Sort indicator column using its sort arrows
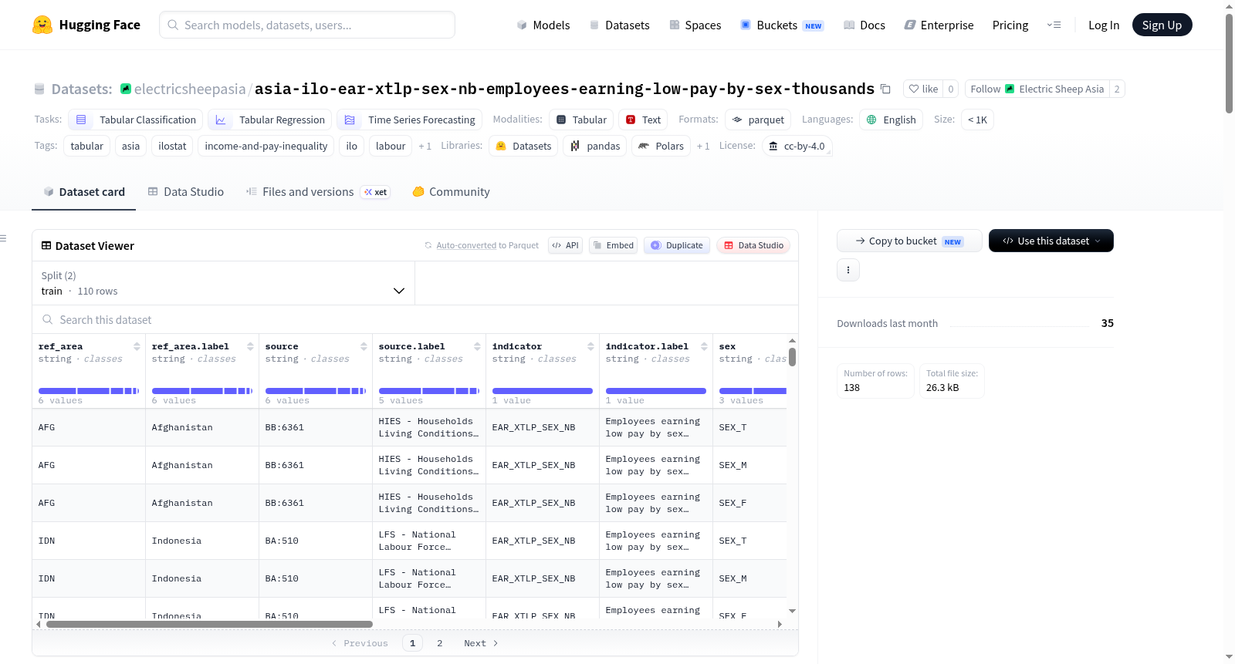1235x664 pixels. (590, 346)
